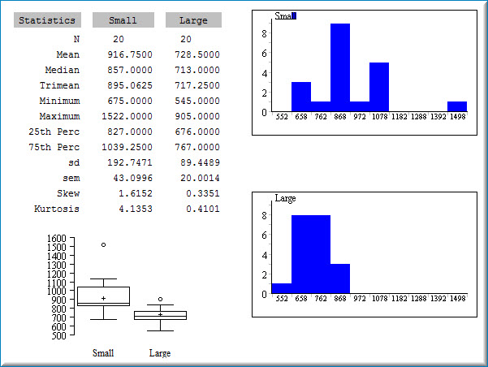Click the outlier circle above Small boxplot

tap(103, 244)
